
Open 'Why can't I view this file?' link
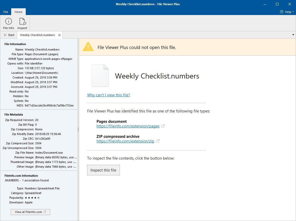tap(108, 95)
